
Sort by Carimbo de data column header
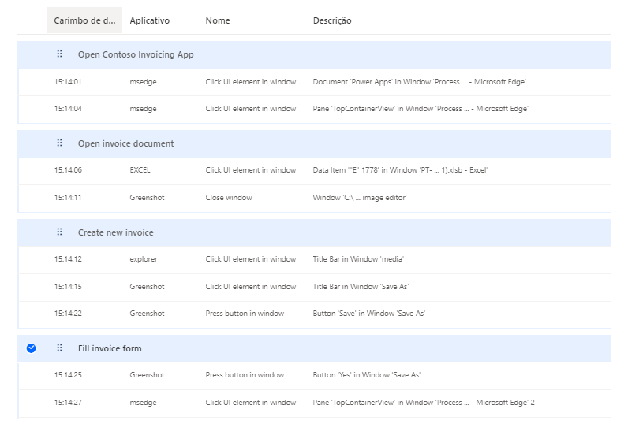click(x=84, y=20)
